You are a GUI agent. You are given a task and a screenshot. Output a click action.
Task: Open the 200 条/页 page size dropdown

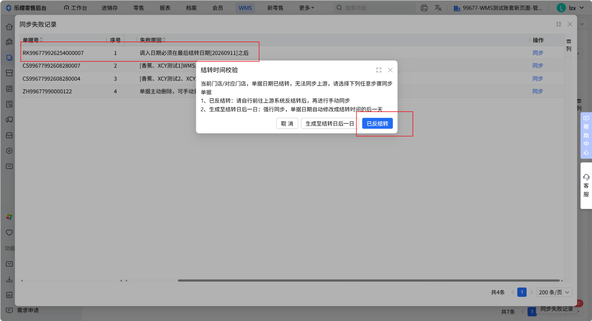(554, 292)
